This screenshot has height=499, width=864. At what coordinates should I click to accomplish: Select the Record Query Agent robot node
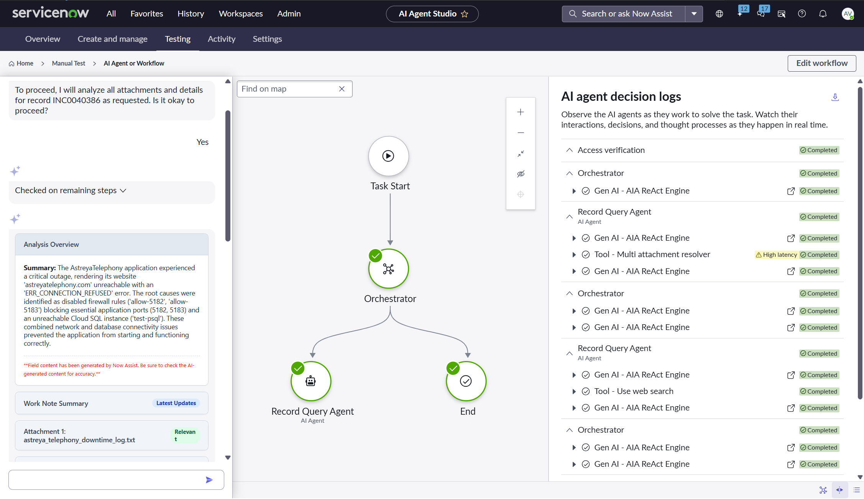pos(310,381)
